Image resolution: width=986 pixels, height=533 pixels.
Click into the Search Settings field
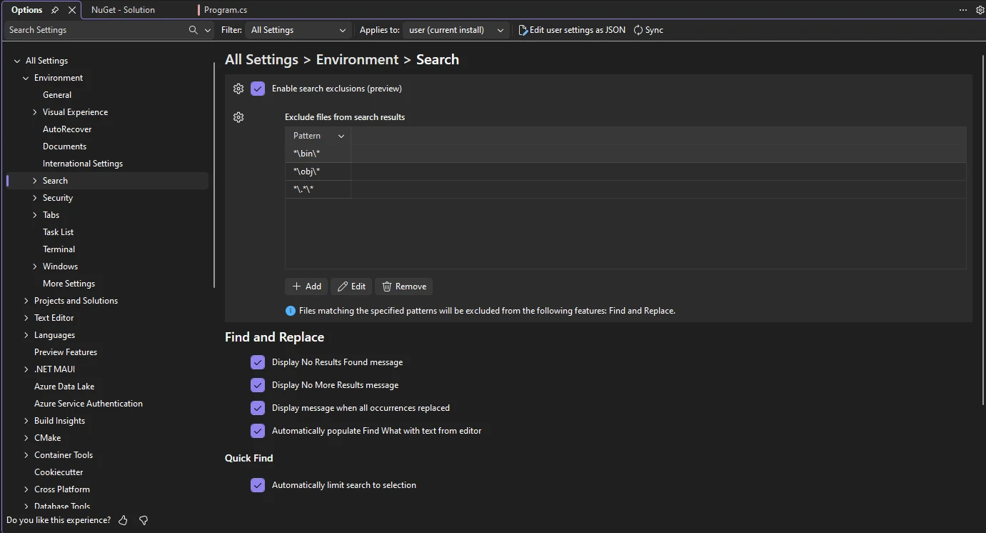96,30
